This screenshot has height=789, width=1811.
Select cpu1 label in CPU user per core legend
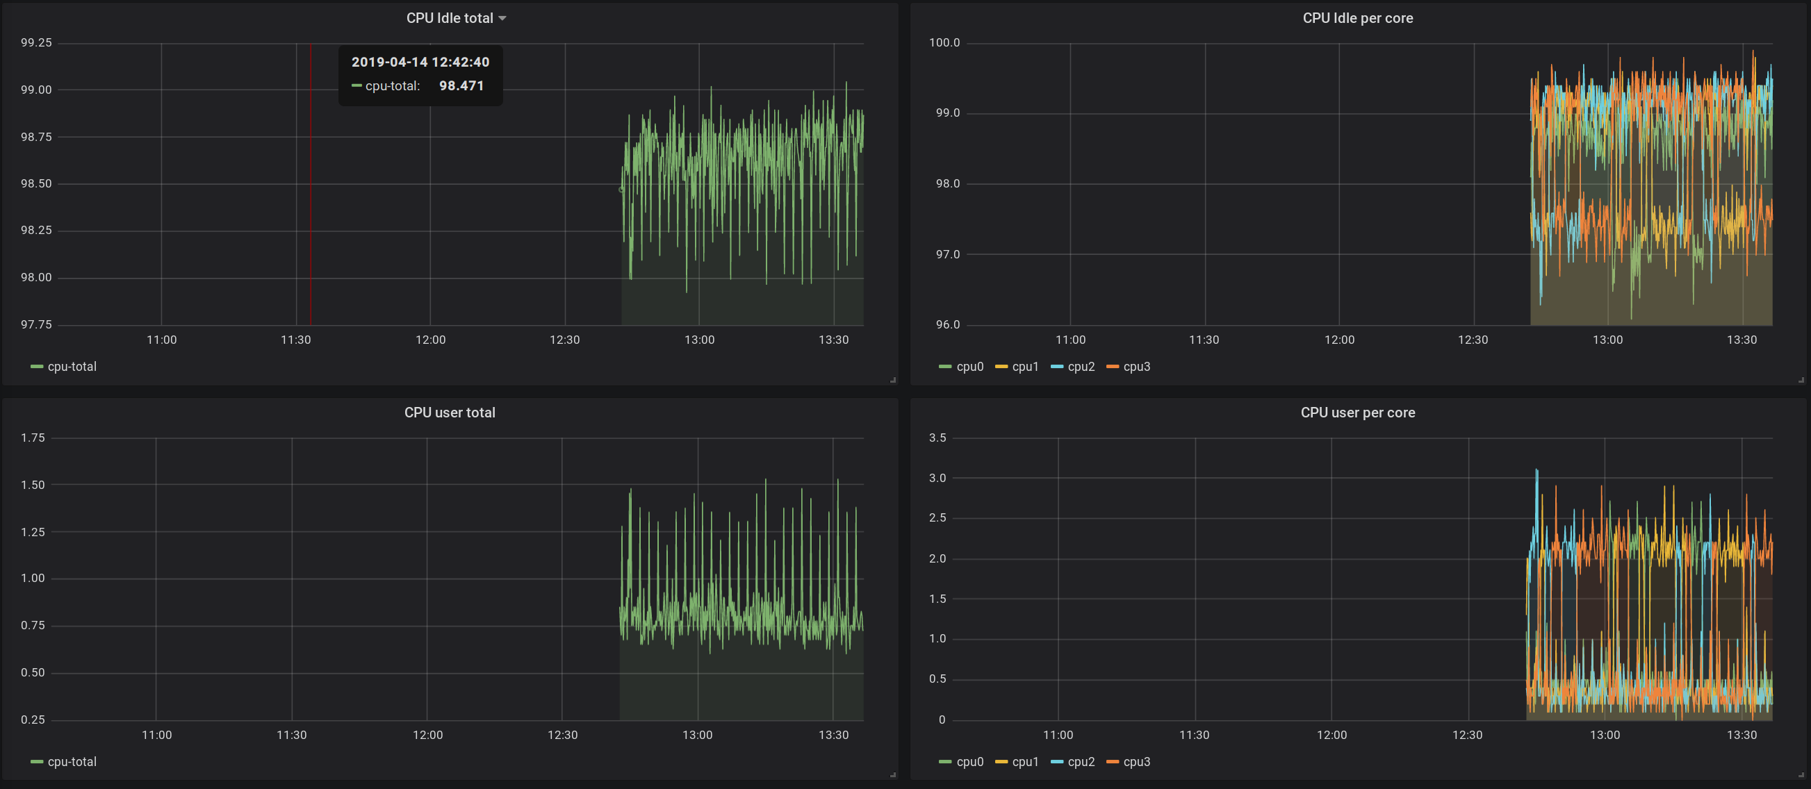(1025, 762)
